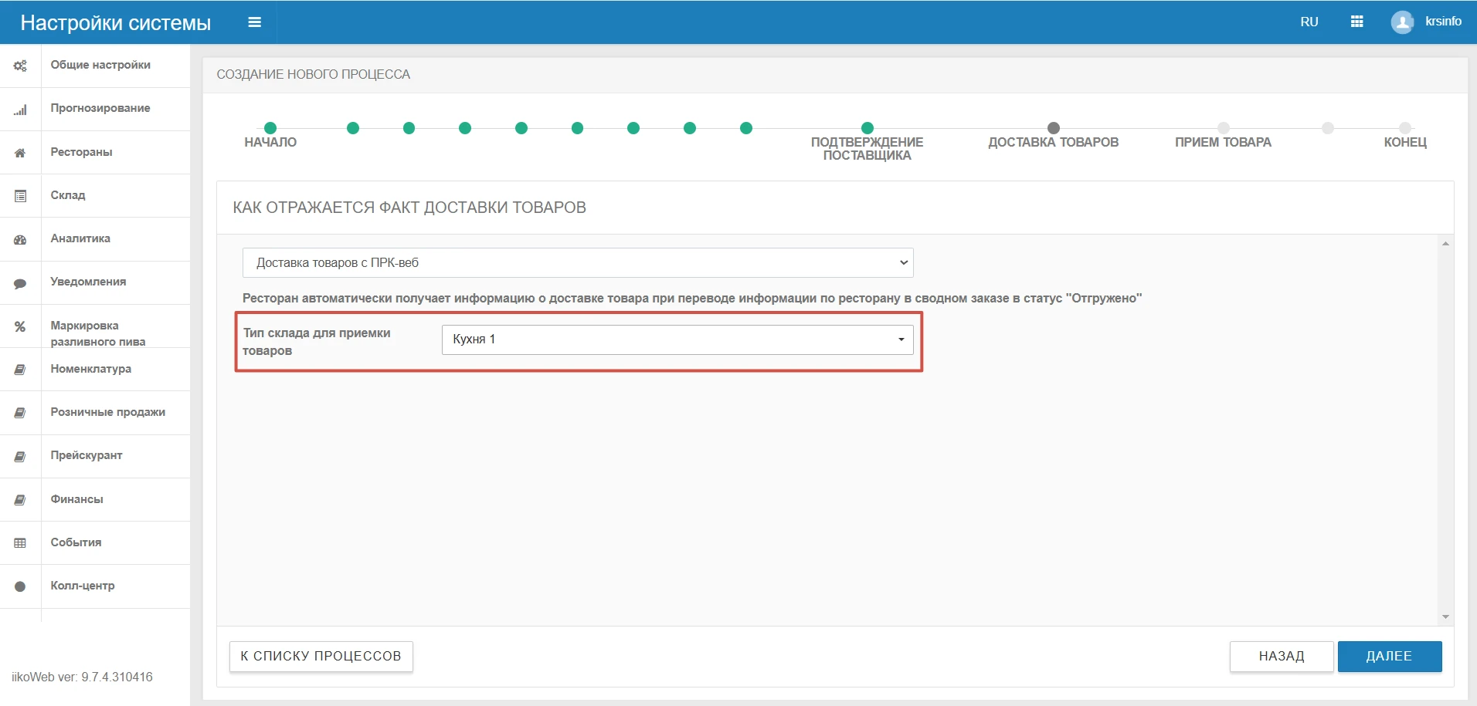The width and height of the screenshot is (1477, 706).
Task: Switch language via RU selector
Action: coord(1309,22)
